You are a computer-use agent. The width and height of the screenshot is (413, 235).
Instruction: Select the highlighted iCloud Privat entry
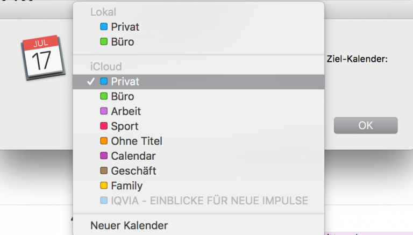click(x=125, y=82)
